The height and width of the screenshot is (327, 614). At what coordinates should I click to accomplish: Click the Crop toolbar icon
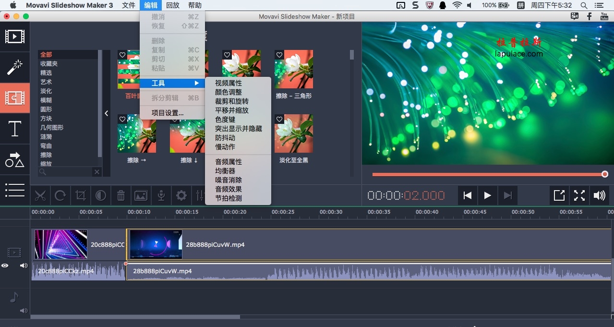coord(81,196)
